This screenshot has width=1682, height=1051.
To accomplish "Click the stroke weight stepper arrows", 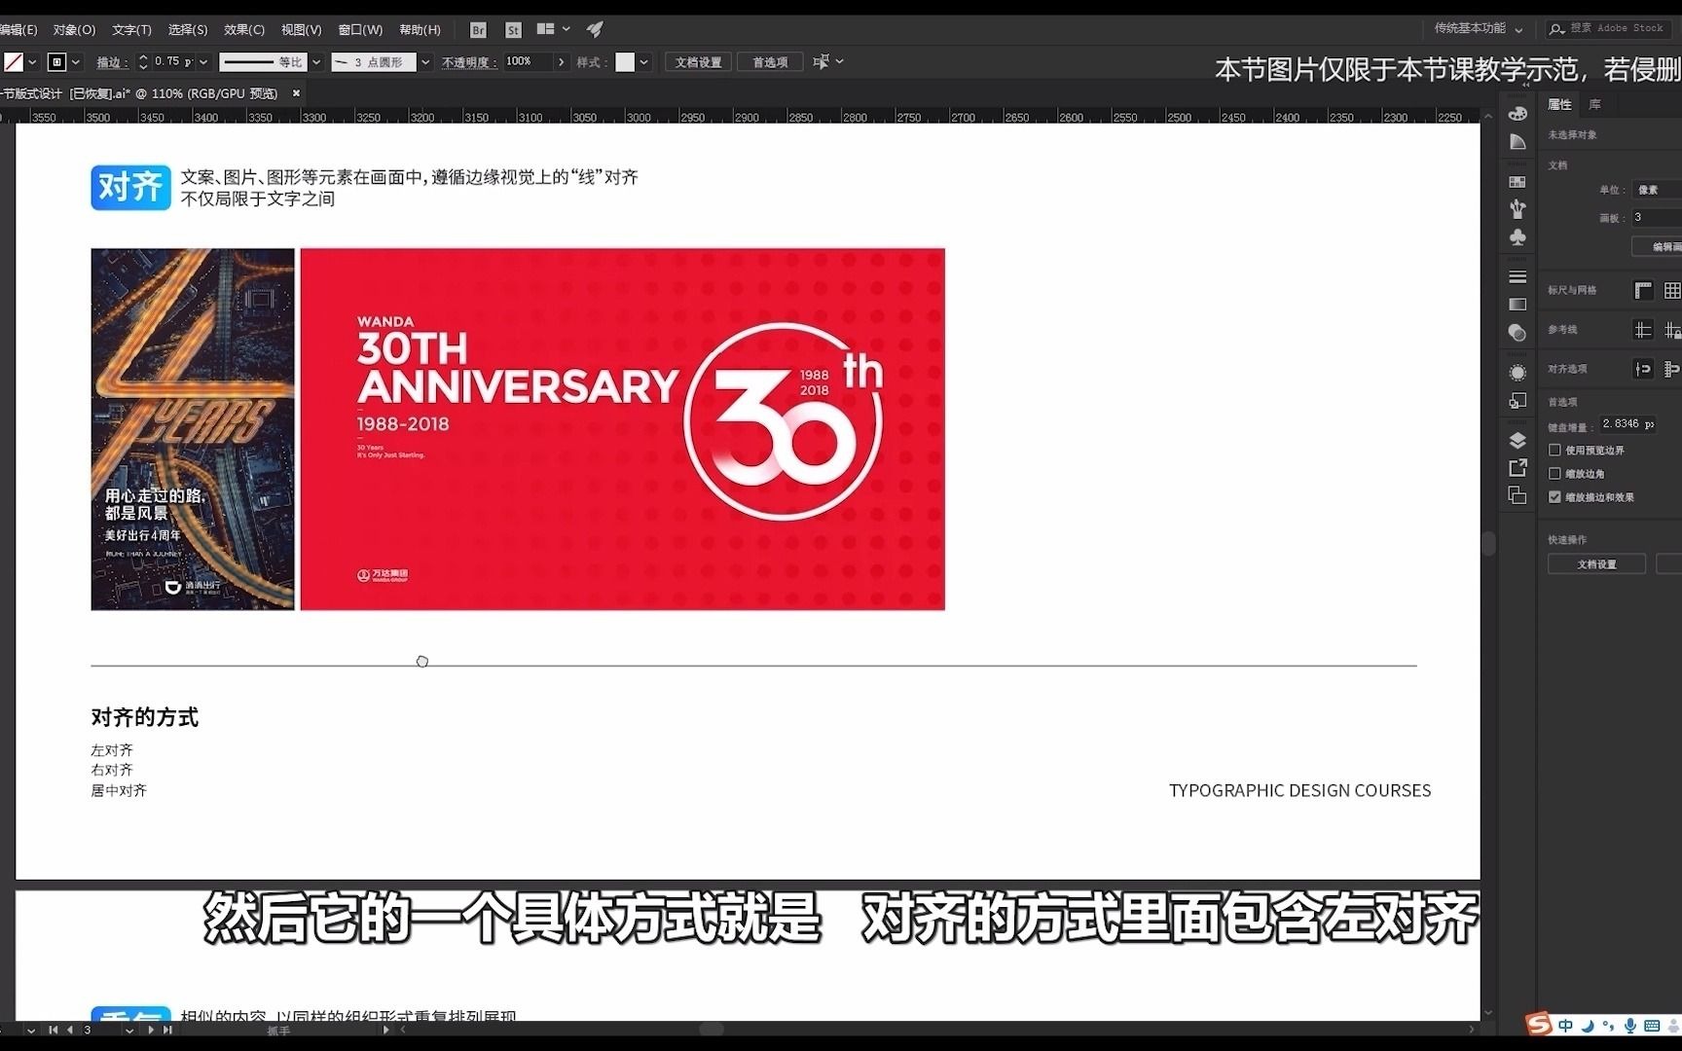I will point(143,62).
